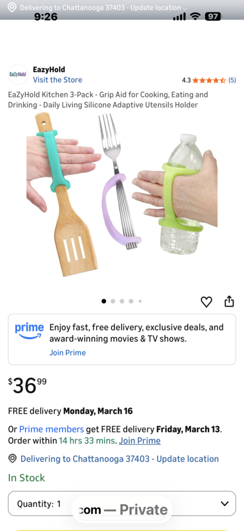Viewport: 244px width, 531px height.
Task: Tap the location pin beside Delivering to Chattanooga
Action: 12,459
